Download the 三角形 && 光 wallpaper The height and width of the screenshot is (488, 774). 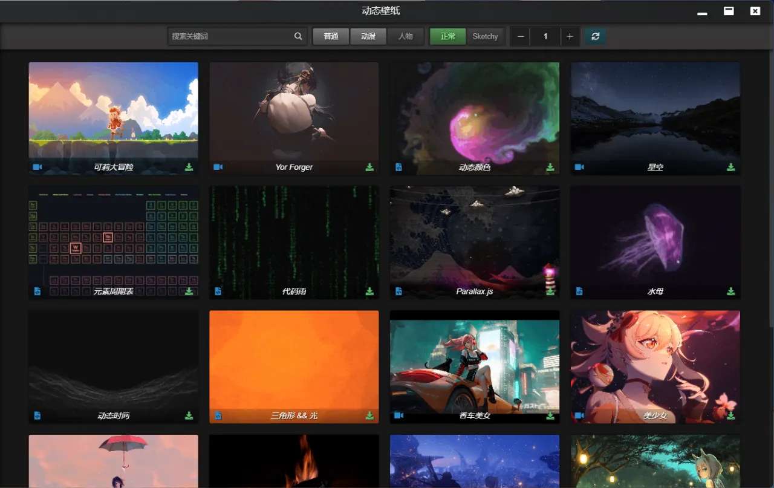[x=369, y=415]
